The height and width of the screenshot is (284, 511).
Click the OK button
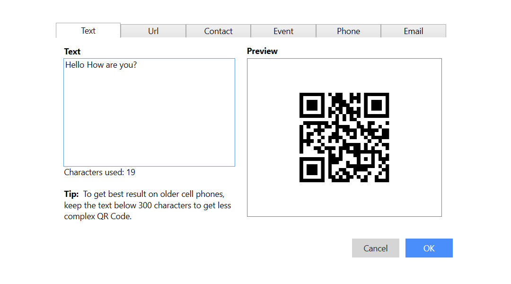(x=429, y=248)
